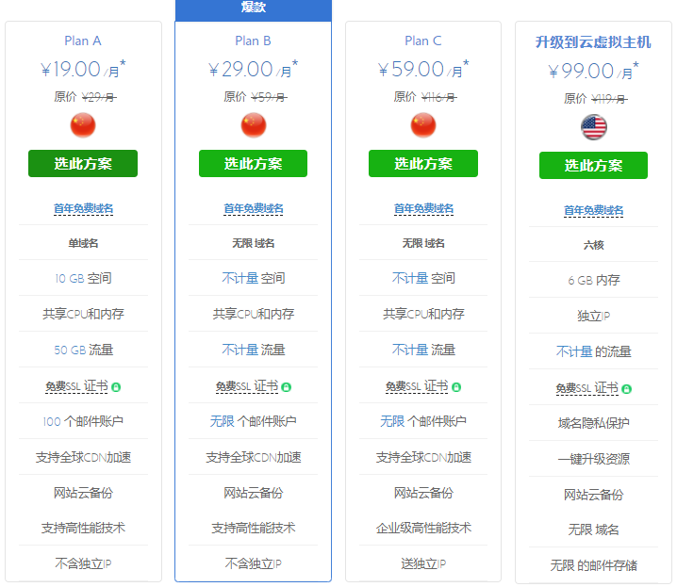Click 单域名 in Plan A

(83, 244)
